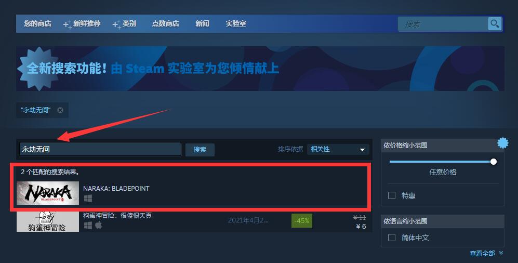Click the Steam Labs starburst banner badge
This screenshot has height=263, width=518.
click(35, 69)
